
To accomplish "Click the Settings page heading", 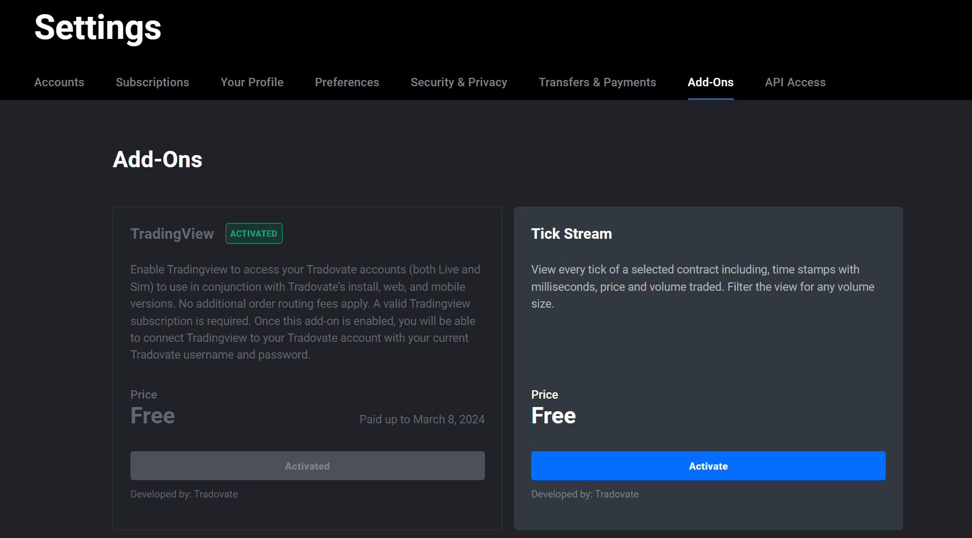I will tap(98, 28).
